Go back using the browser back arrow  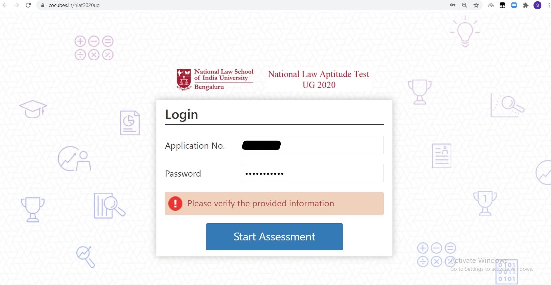click(x=5, y=5)
